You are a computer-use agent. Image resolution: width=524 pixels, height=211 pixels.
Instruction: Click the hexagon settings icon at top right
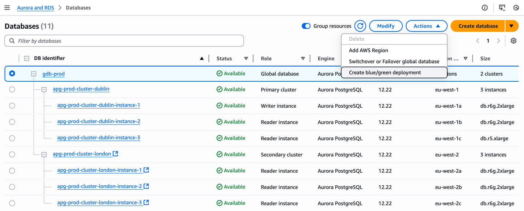[x=516, y=8]
